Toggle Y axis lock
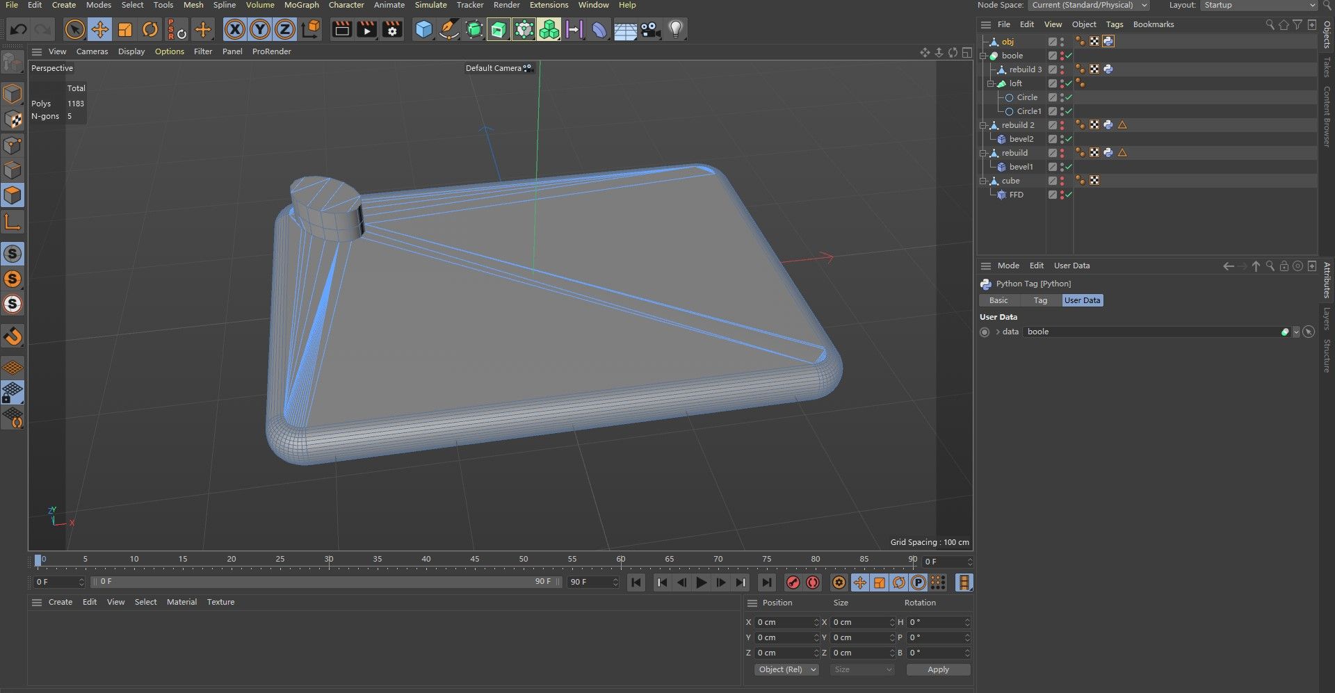Viewport: 1335px width, 693px height. [260, 29]
